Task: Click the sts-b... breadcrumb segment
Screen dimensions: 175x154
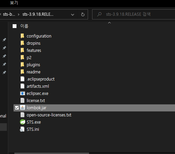Action: tap(9, 14)
